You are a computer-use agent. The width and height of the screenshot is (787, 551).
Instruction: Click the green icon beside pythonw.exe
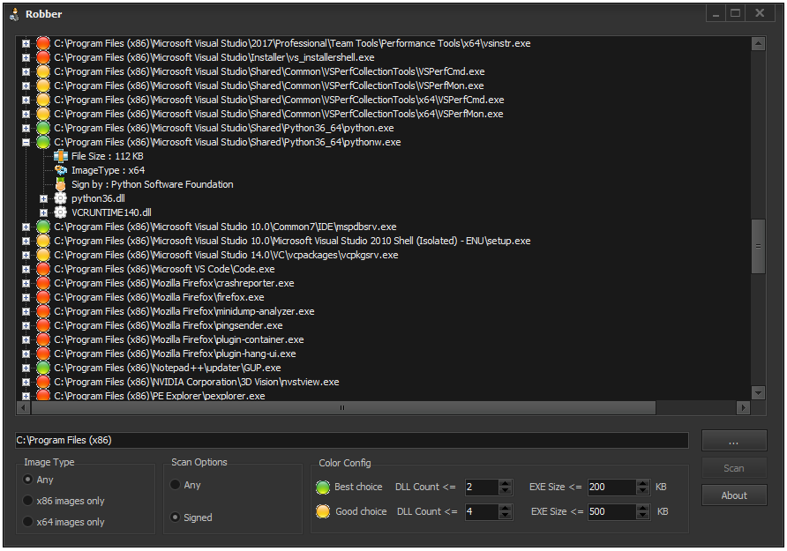(x=43, y=142)
